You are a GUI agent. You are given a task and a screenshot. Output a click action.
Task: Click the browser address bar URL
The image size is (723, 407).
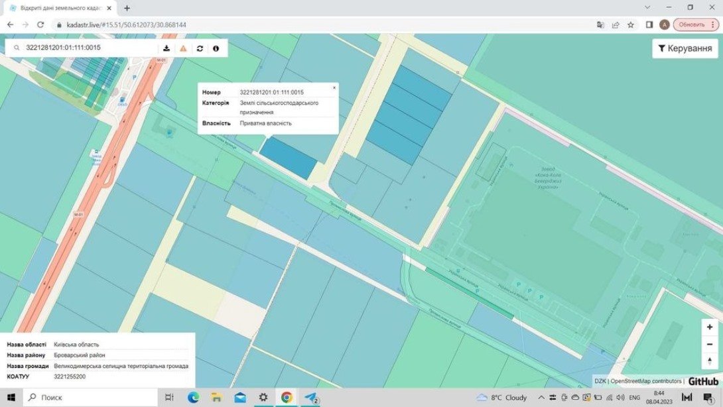pos(126,25)
